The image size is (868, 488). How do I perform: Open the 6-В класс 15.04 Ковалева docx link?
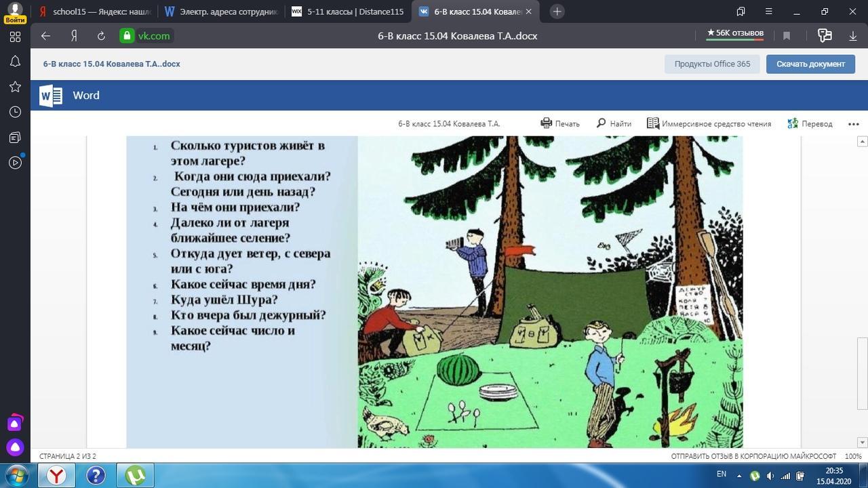(111, 64)
